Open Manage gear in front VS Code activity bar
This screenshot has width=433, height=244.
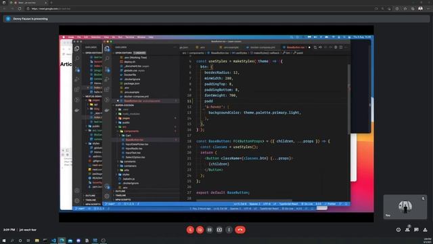point(107,196)
